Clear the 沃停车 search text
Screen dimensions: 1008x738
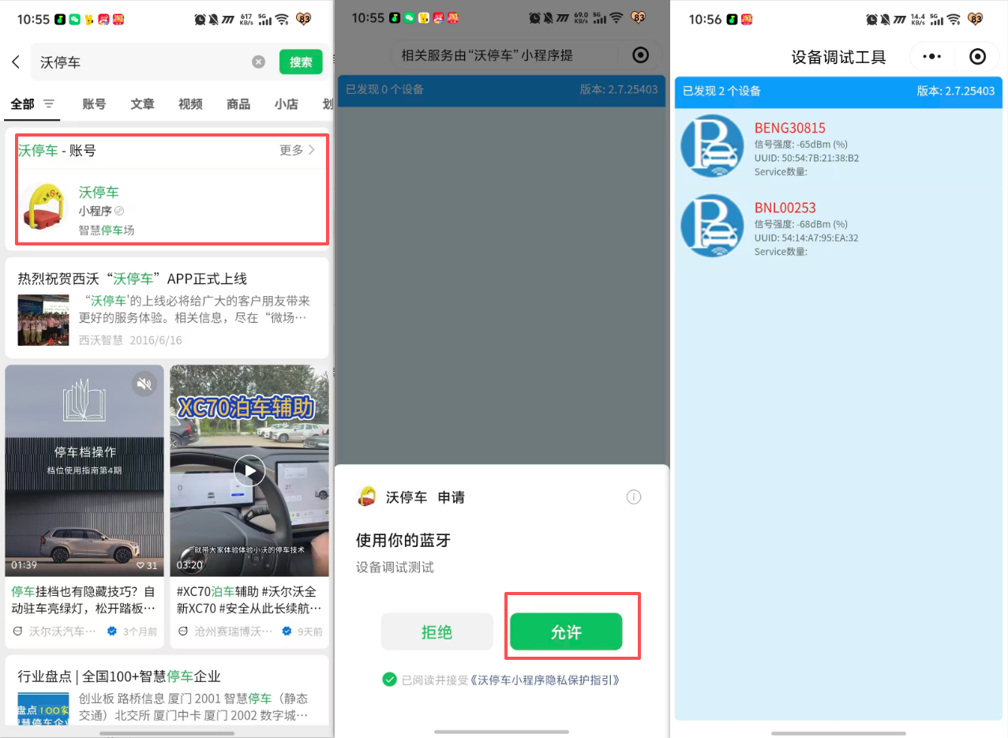tap(258, 62)
